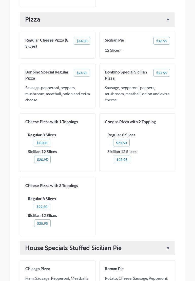
Task: Pick $21.50 two-topping Regular 8 Slices
Action: (x=121, y=143)
